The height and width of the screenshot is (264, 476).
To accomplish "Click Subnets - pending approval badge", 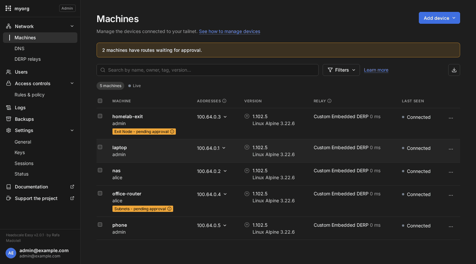I will pos(143,209).
